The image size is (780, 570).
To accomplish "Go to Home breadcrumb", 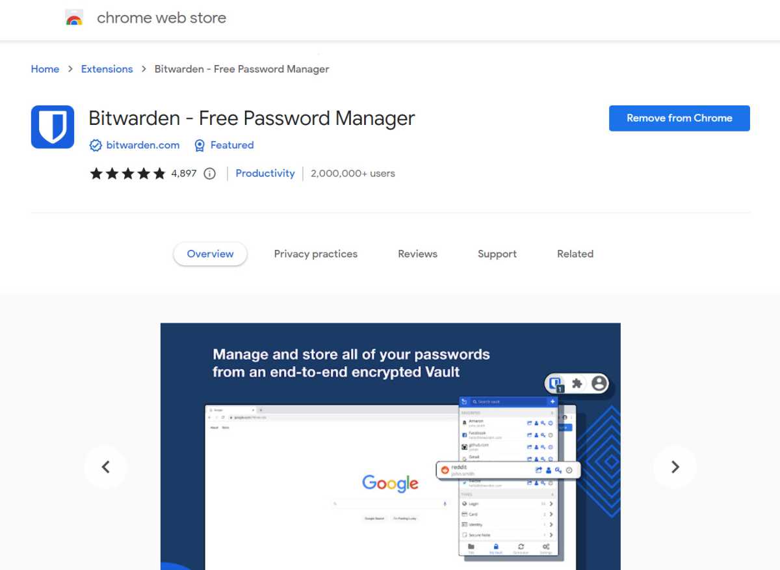I will pyautogui.click(x=45, y=69).
